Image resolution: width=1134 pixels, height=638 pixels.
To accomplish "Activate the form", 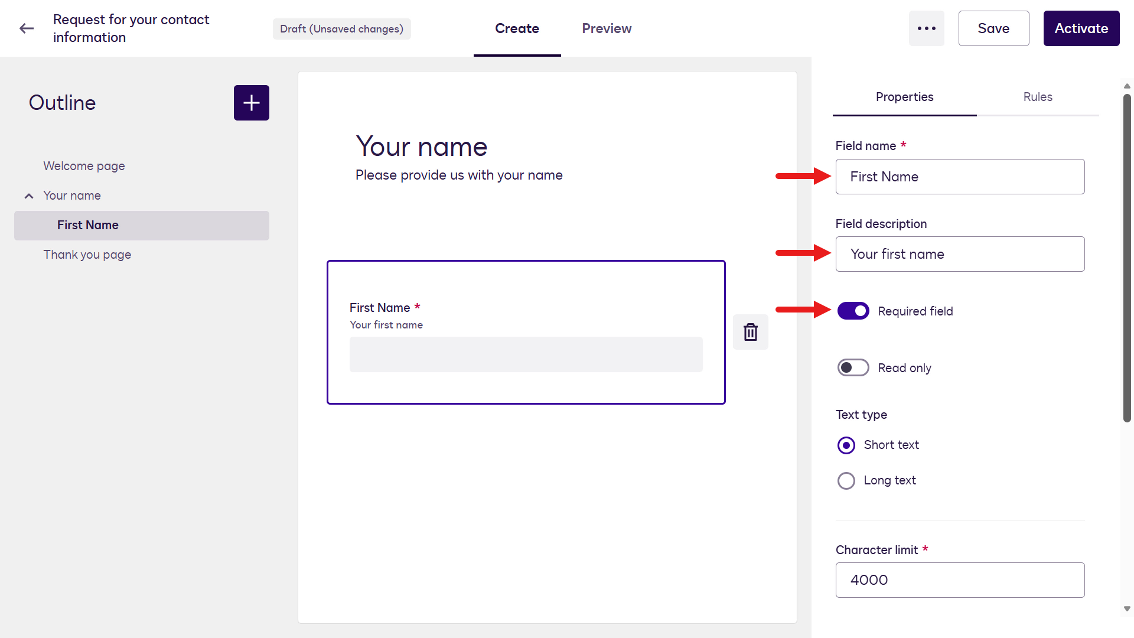I will tap(1081, 28).
